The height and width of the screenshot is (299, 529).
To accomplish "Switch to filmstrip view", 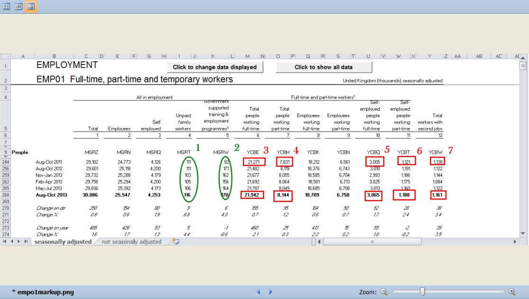I will click(18, 7).
